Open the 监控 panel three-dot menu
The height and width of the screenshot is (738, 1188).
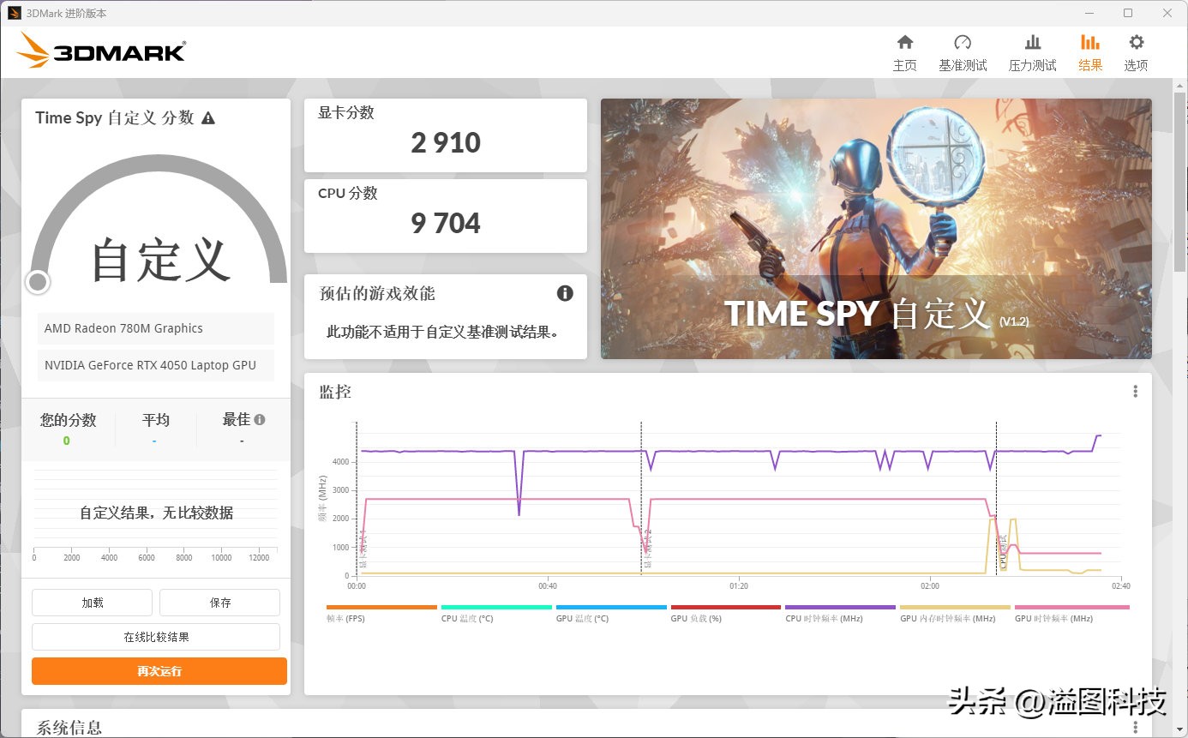coord(1135,390)
